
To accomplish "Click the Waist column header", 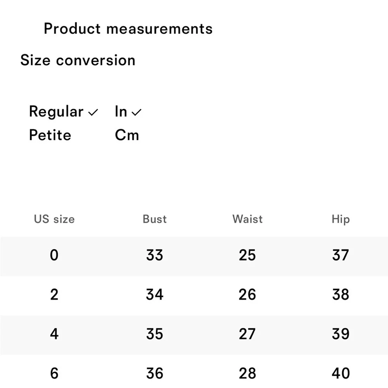I will pyautogui.click(x=247, y=219).
